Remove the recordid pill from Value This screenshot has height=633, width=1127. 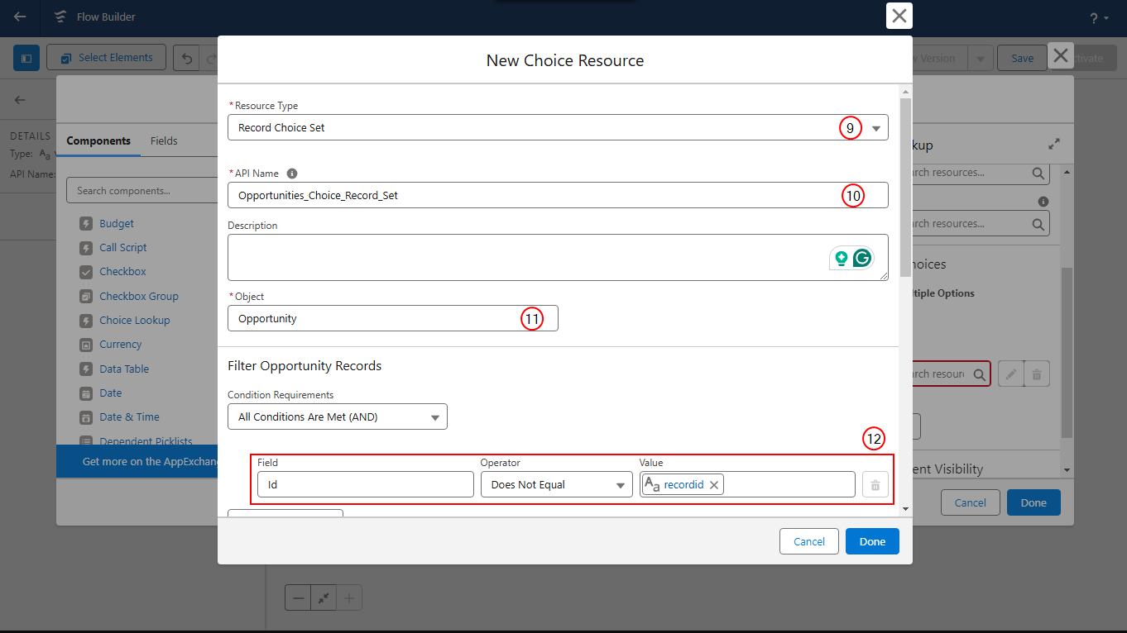pyautogui.click(x=714, y=485)
